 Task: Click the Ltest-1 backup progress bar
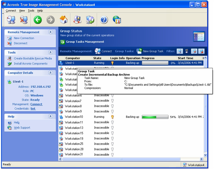click(x=155, y=63)
